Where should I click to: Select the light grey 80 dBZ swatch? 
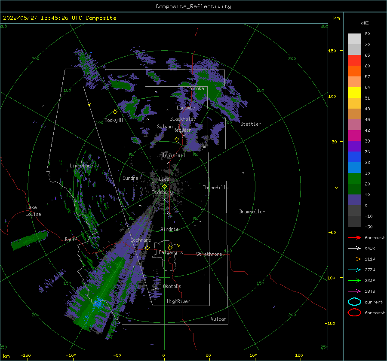click(354, 39)
